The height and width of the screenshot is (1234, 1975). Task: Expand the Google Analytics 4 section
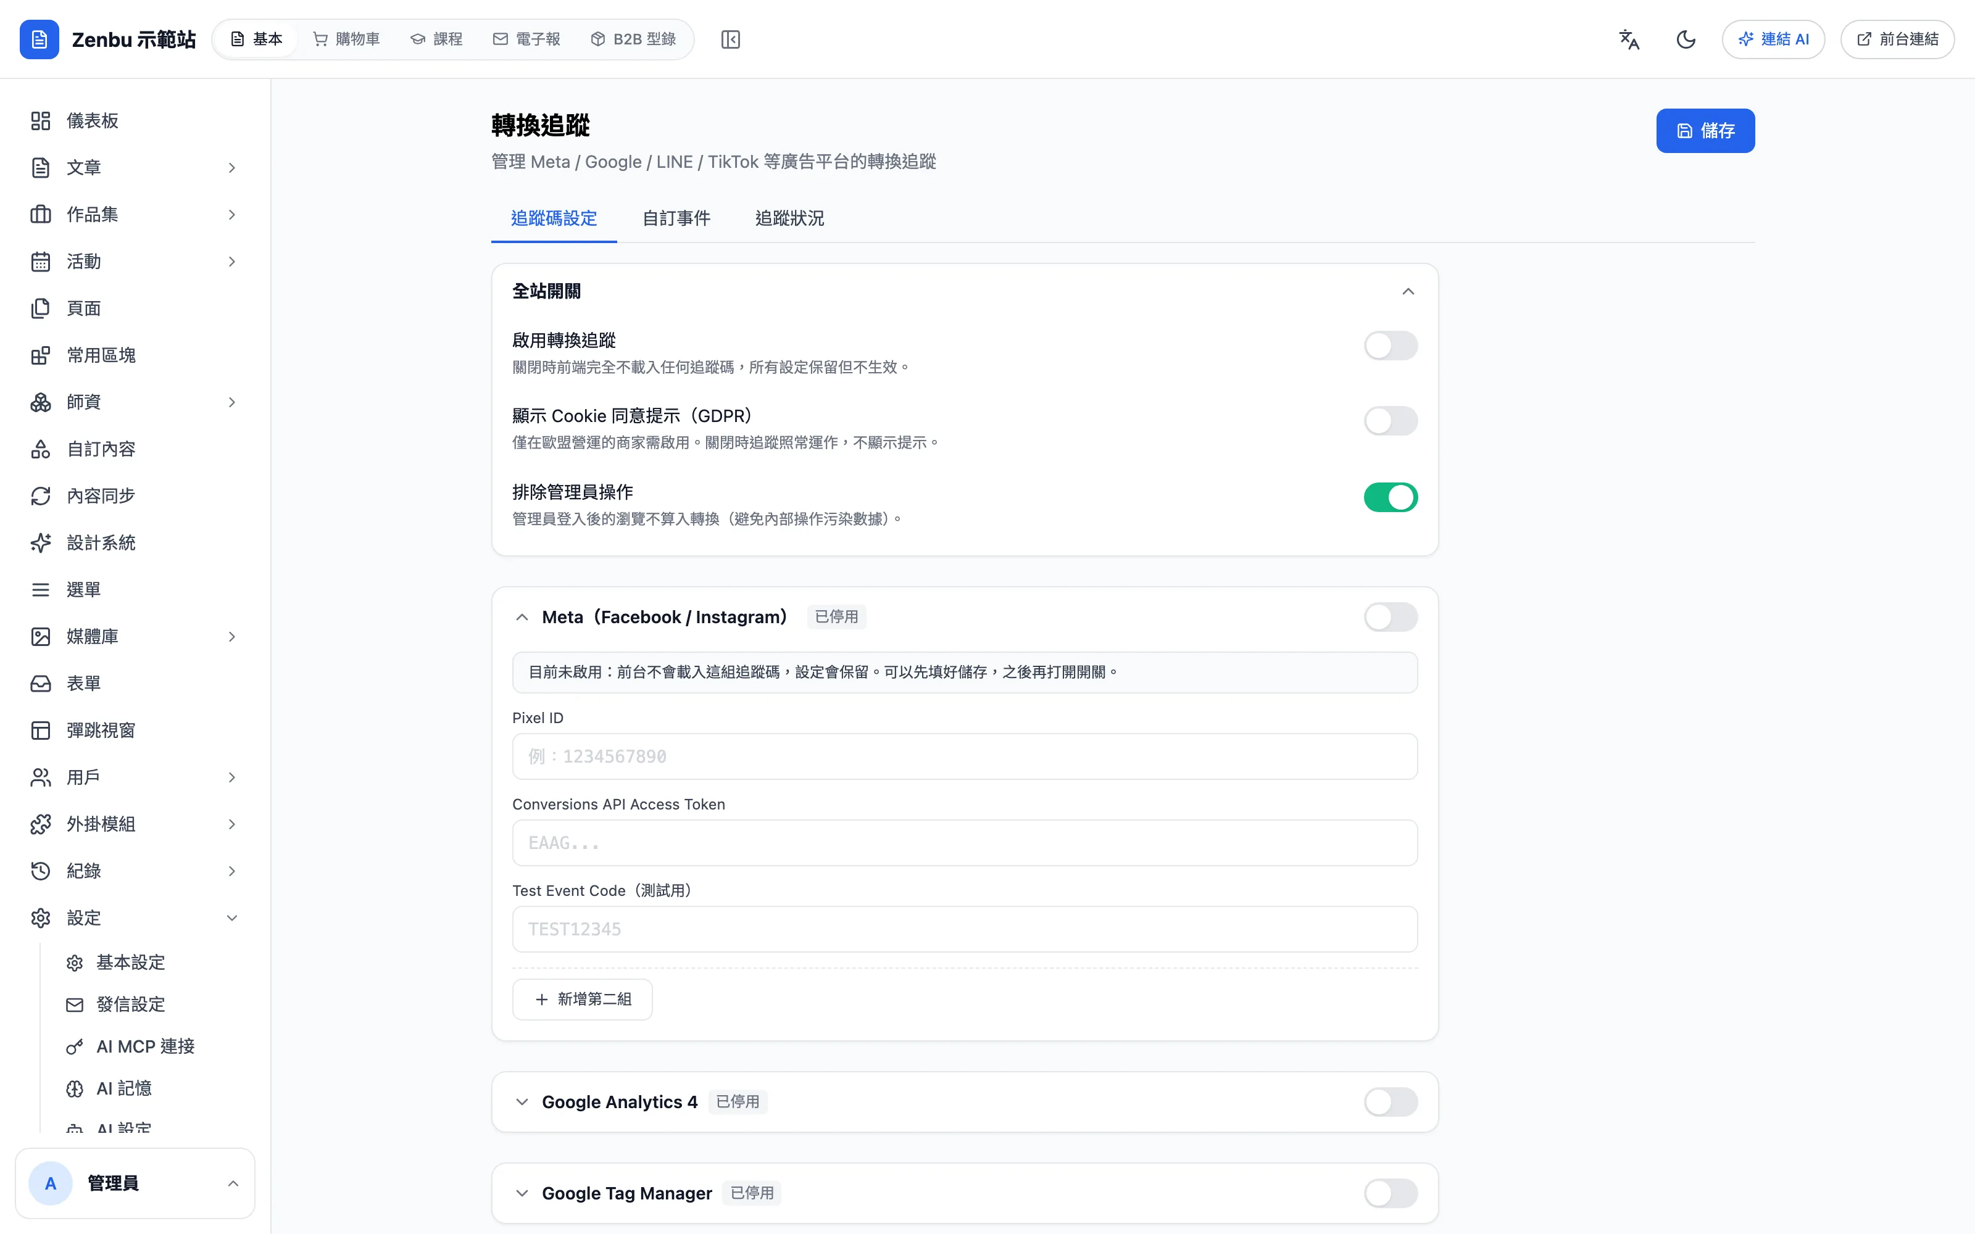pos(522,1102)
